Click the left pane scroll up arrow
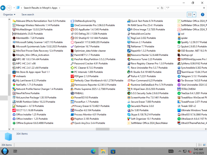The image size is (207, 155). pyautogui.click(x=9, y=20)
